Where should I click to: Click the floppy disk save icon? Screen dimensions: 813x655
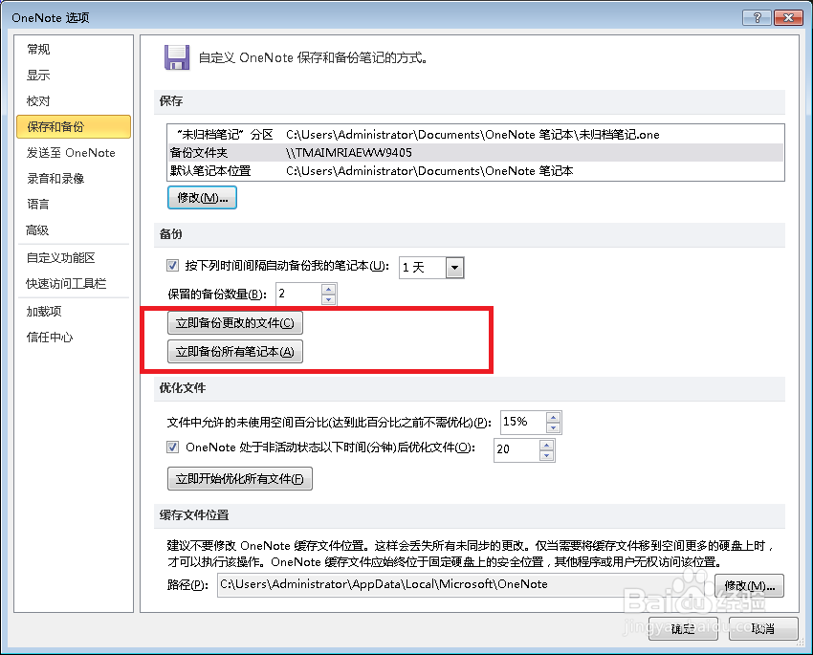[x=177, y=57]
